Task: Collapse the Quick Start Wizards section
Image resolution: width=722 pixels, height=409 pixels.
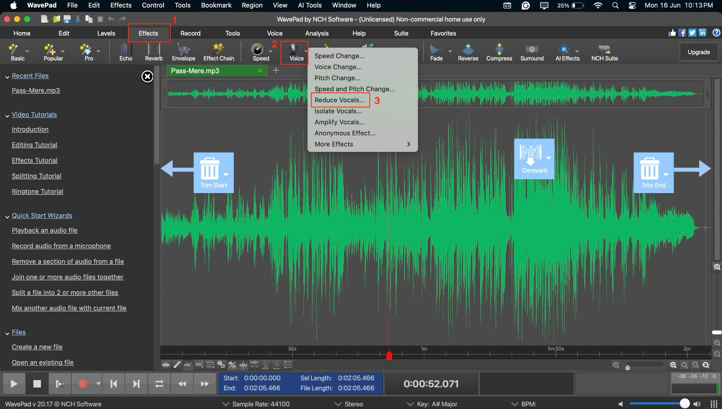Action: pos(7,217)
